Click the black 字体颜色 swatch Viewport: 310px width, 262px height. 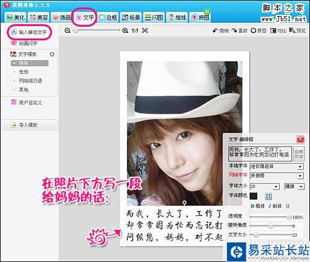254,196
